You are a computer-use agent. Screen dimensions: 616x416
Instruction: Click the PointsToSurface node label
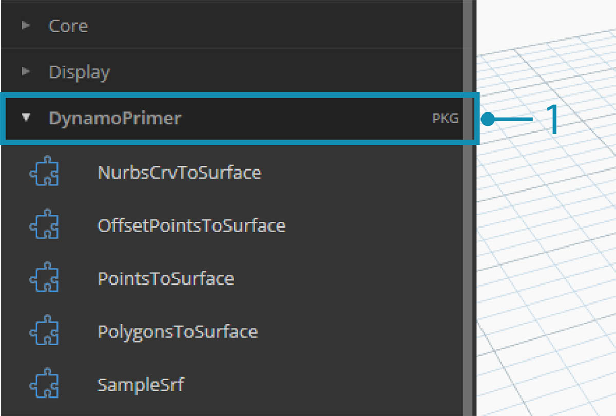(x=165, y=279)
